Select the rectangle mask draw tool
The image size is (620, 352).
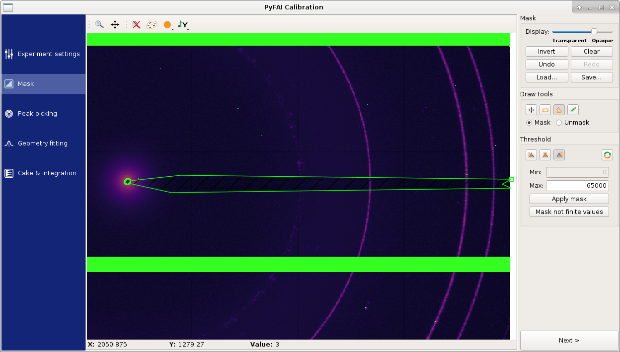coord(545,110)
